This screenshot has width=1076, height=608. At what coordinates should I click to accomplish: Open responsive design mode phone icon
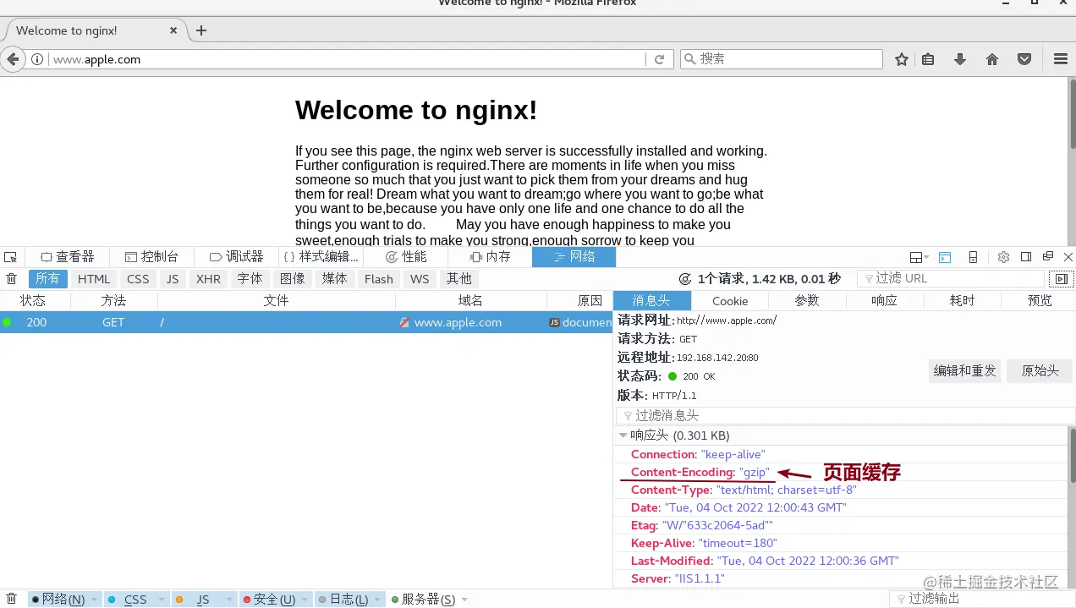[x=973, y=256]
